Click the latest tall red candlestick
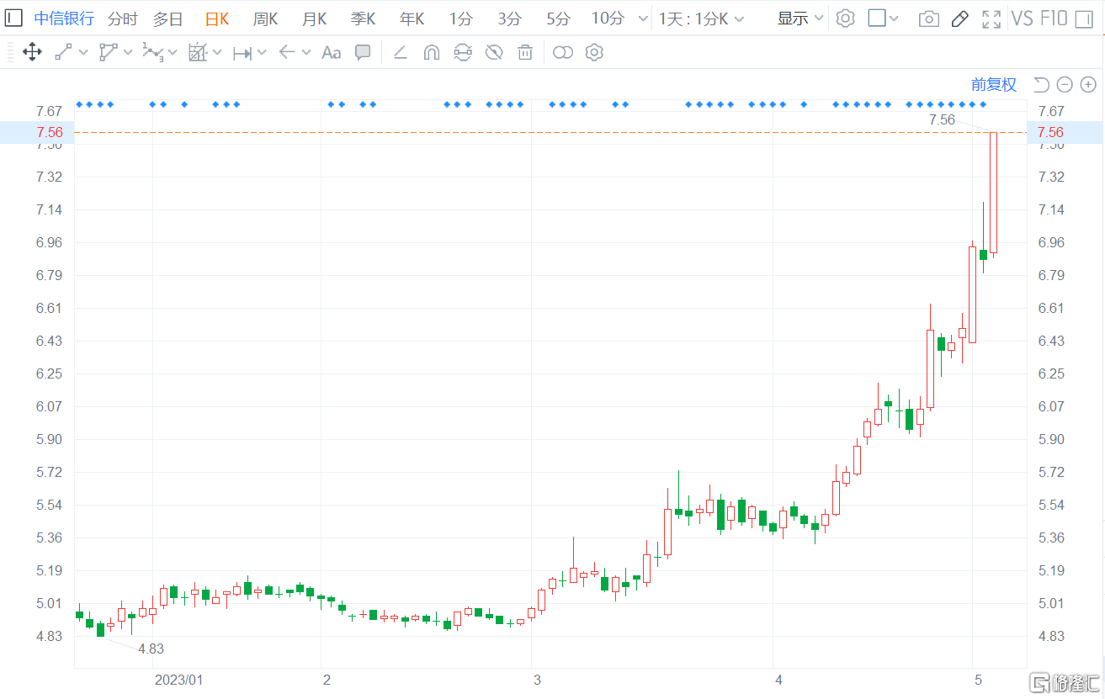1105x699 pixels. [993, 193]
